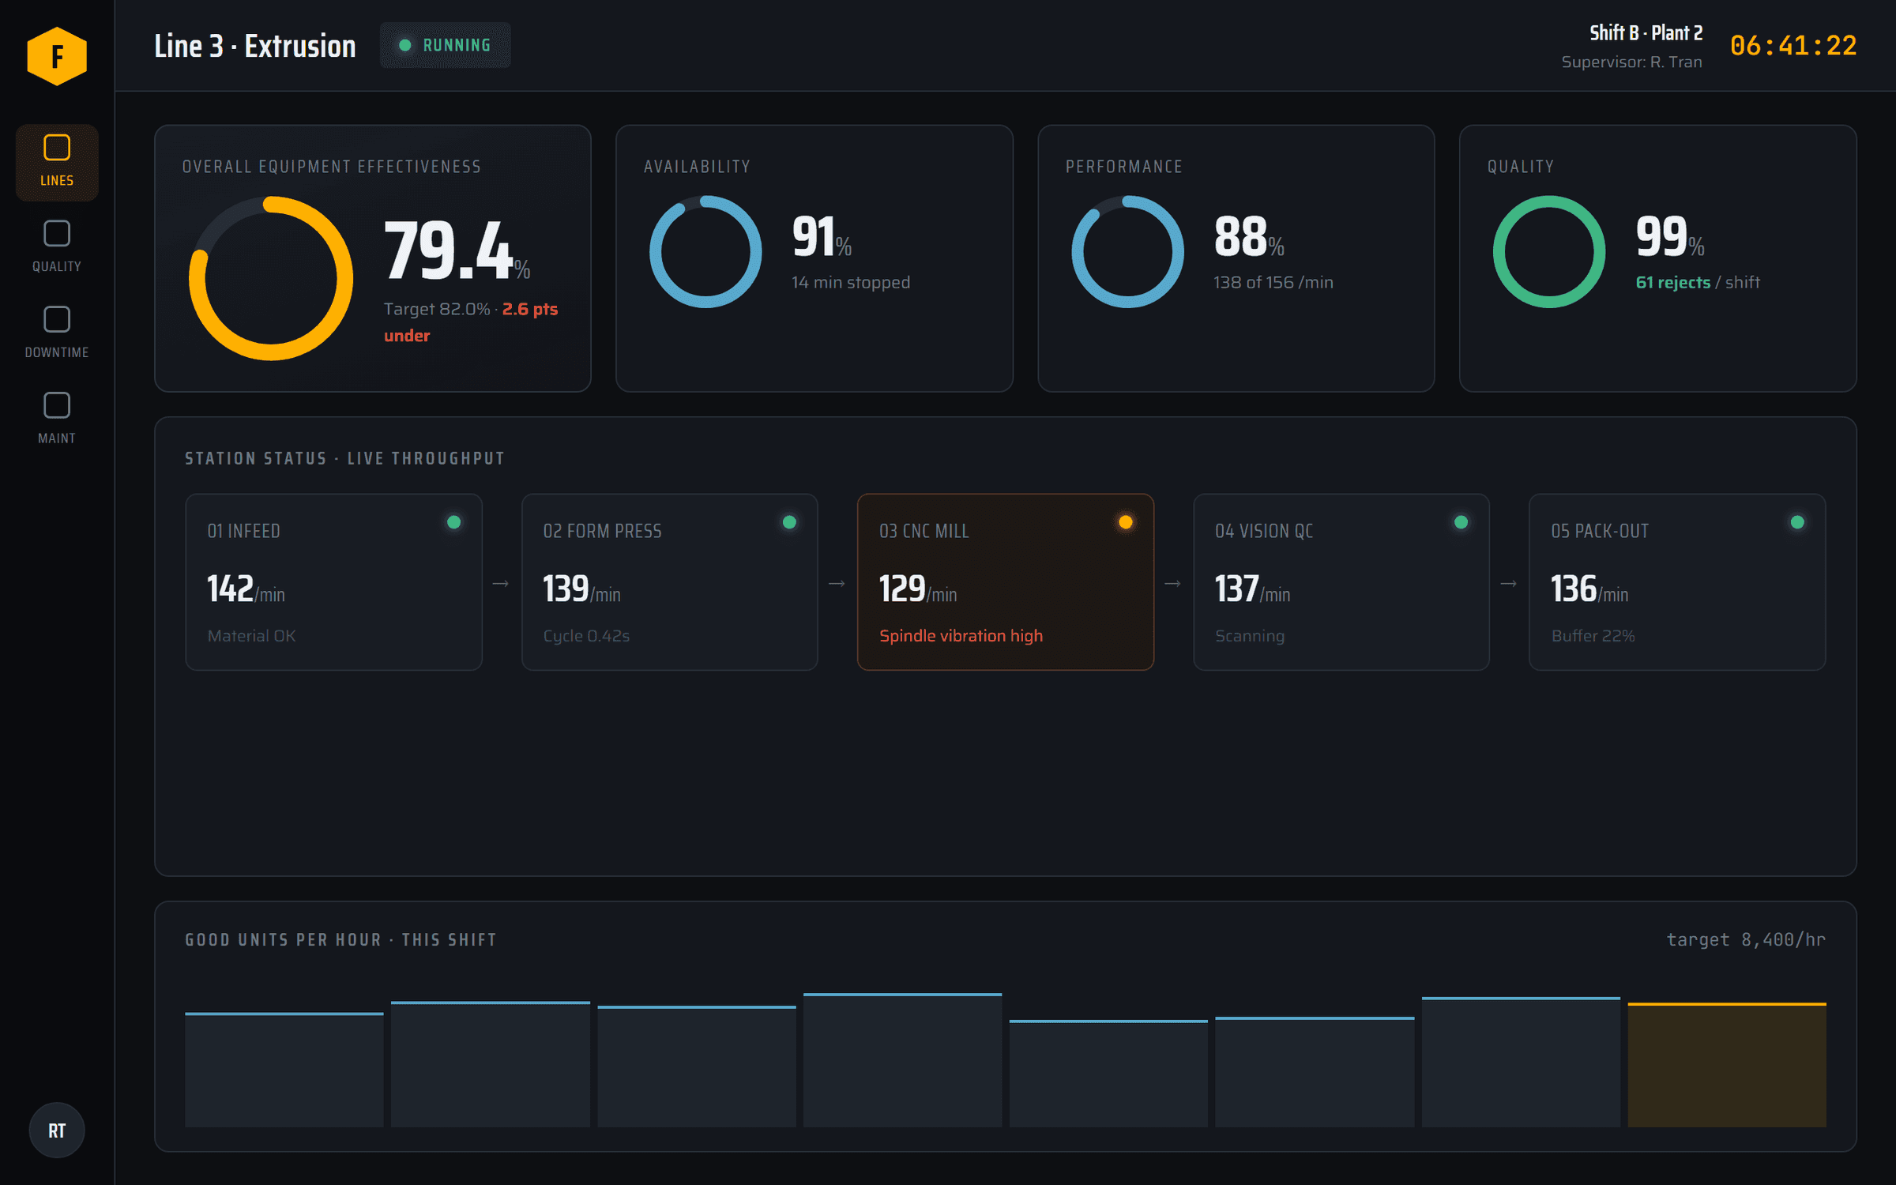Select the 03 CNC Mill station card
Viewport: 1896px width, 1185px height.
(x=1006, y=582)
